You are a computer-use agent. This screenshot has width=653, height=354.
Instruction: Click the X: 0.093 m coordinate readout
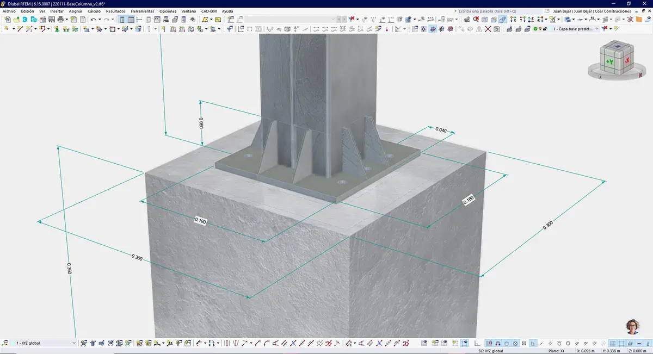(586, 351)
